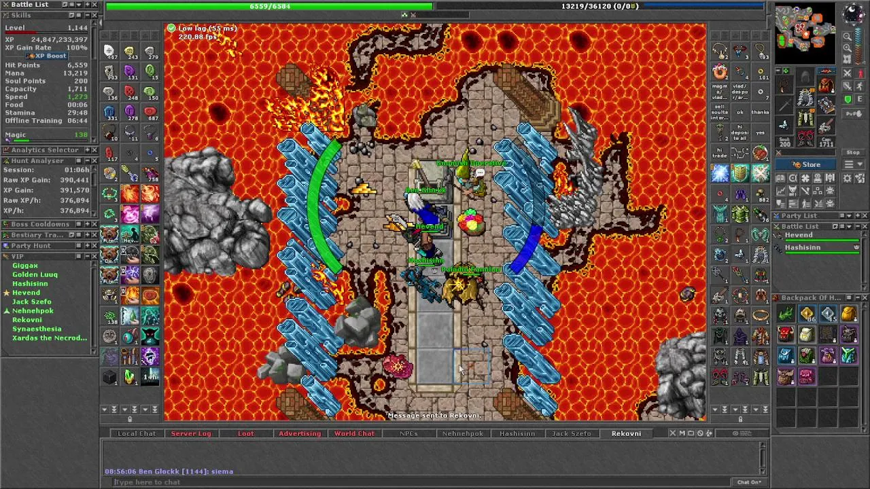Screen dimensions: 870x489
Task: Select VIP entry Golden Luuq
Action: click(x=35, y=274)
